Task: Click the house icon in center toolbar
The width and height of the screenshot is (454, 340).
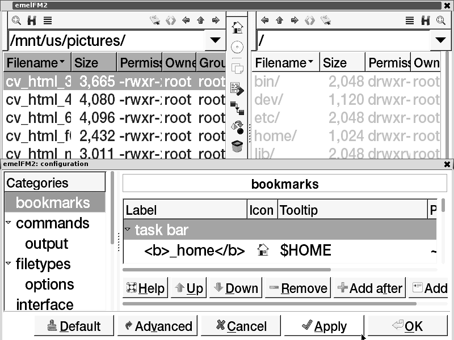Action: pyautogui.click(x=237, y=28)
